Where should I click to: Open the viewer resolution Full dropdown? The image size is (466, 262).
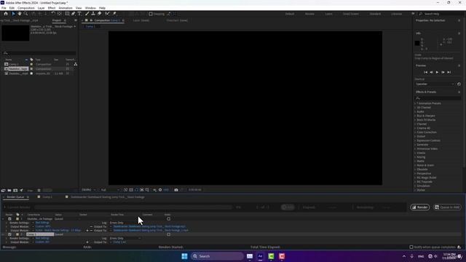(110, 190)
